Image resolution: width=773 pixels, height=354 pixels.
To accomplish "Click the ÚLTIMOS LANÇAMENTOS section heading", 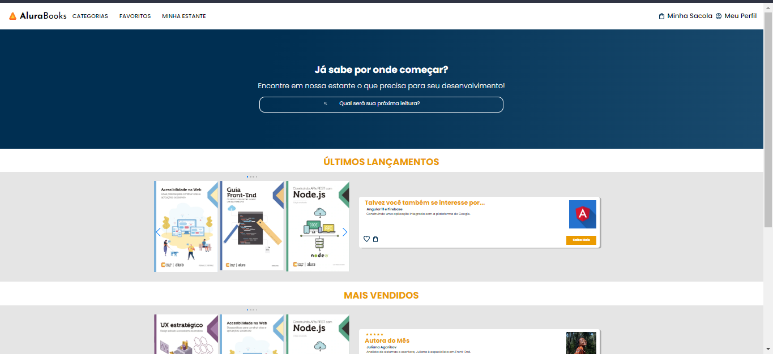I will [x=381, y=162].
